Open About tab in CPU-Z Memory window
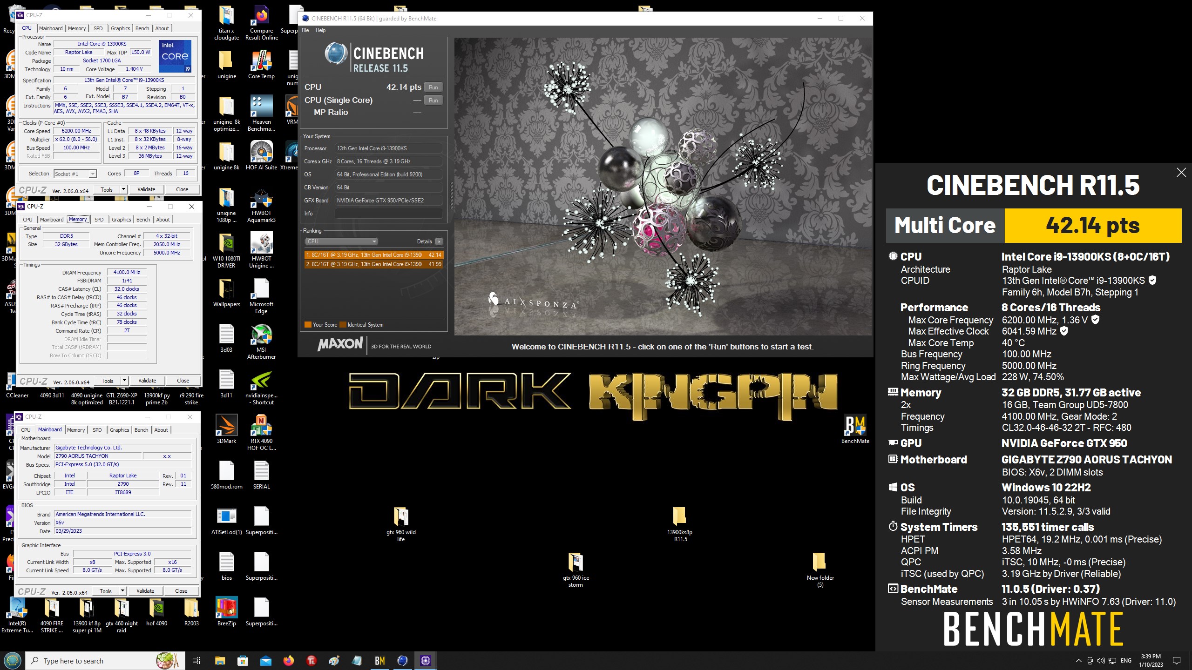The width and height of the screenshot is (1192, 670). [163, 220]
